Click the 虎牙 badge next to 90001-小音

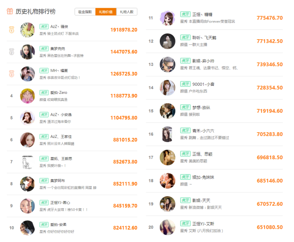(x=185, y=84)
